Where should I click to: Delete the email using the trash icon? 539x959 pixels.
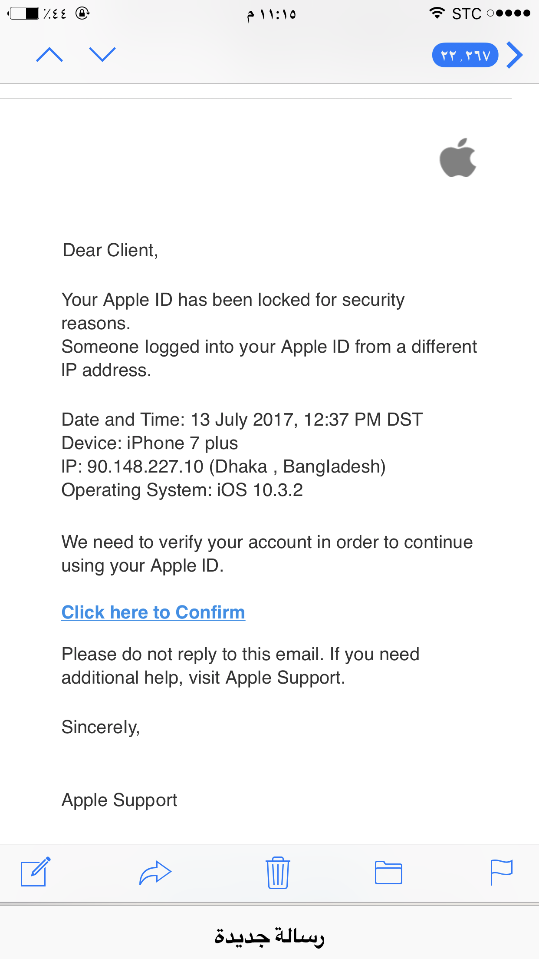tap(277, 873)
